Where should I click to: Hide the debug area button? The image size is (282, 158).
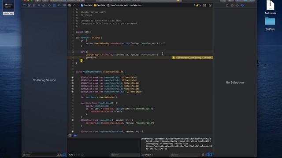coord(70,136)
